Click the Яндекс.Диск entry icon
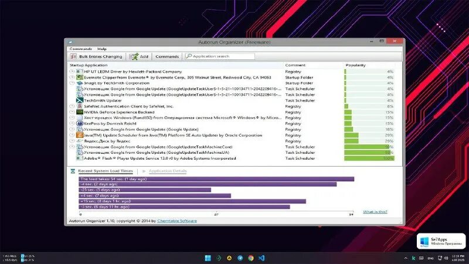 click(x=79, y=141)
